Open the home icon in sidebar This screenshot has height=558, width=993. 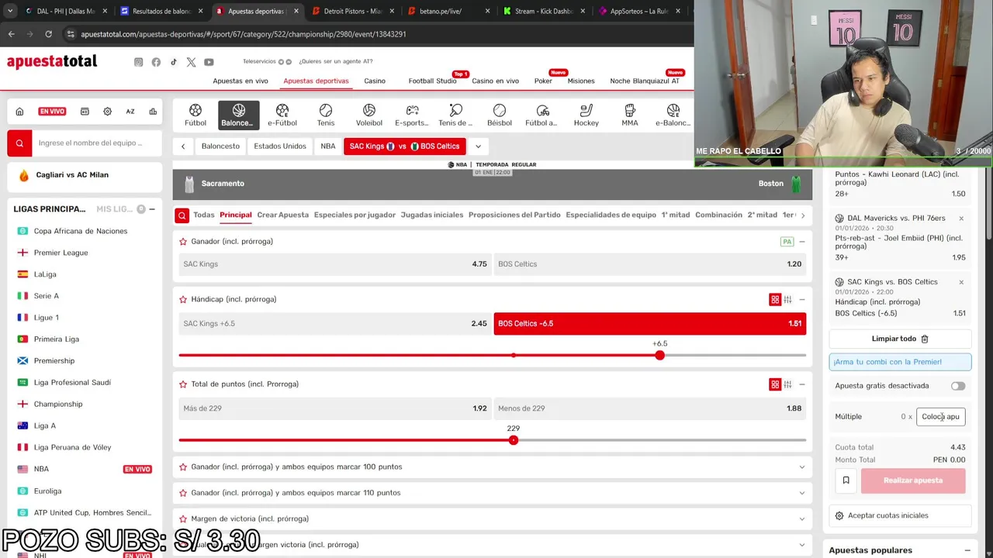tap(19, 112)
